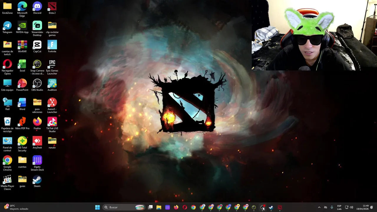Viewport: 377px width, 212px height.
Task: Select the Snap Camera shortcut
Action: [x=37, y=67]
